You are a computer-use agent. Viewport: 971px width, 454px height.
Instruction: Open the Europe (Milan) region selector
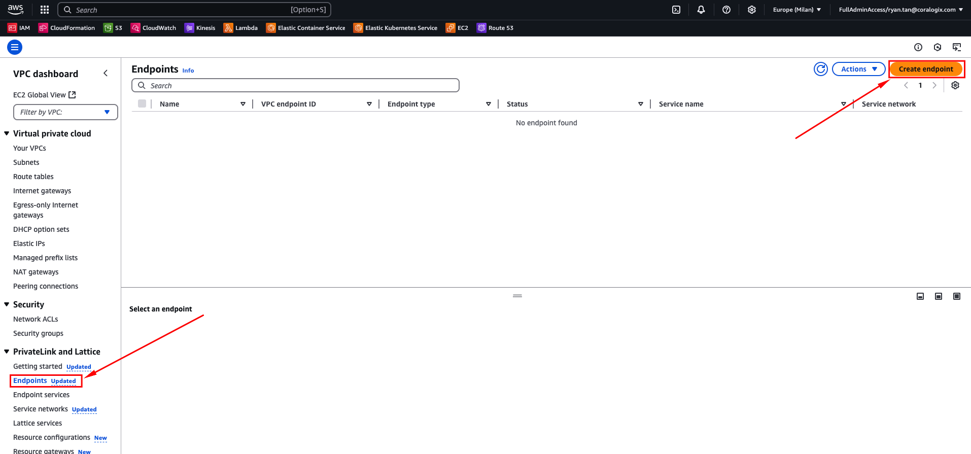[796, 10]
